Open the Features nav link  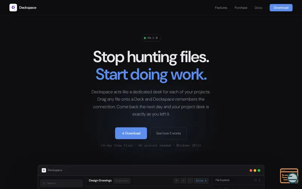(221, 8)
